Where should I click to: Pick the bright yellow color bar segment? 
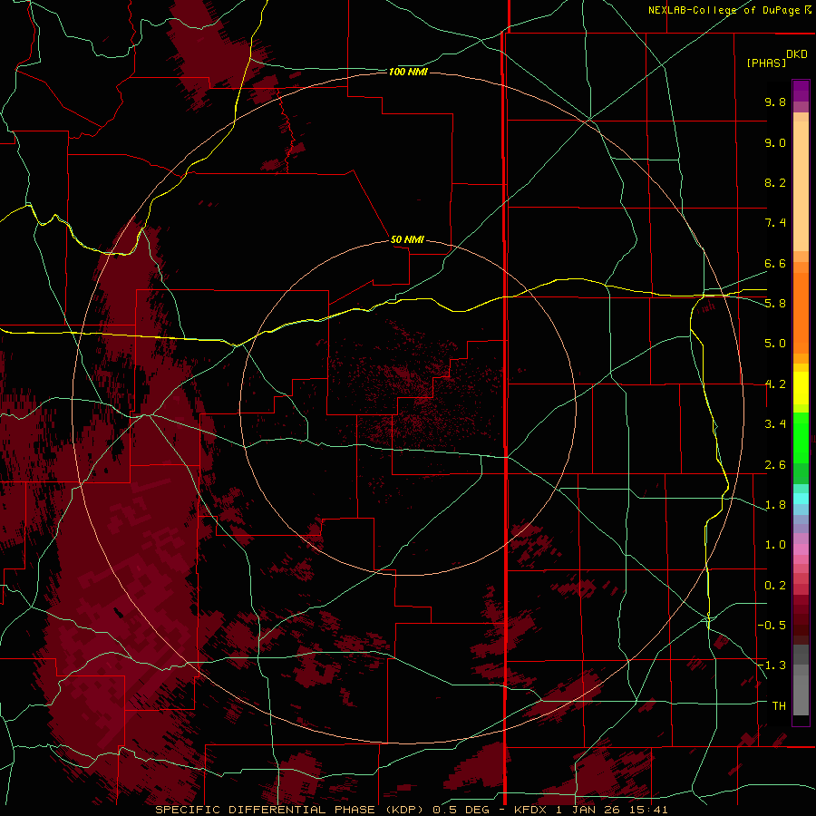[x=801, y=388]
